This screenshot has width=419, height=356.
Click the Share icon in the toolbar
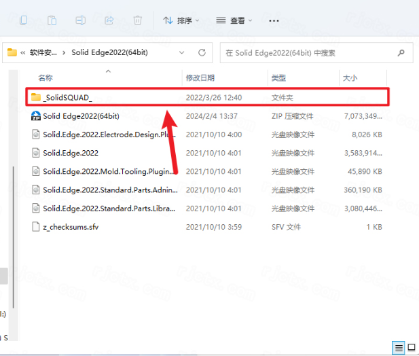tap(109, 20)
